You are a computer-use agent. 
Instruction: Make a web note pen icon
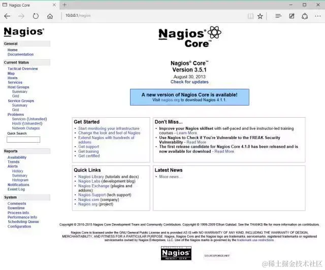click(291, 16)
